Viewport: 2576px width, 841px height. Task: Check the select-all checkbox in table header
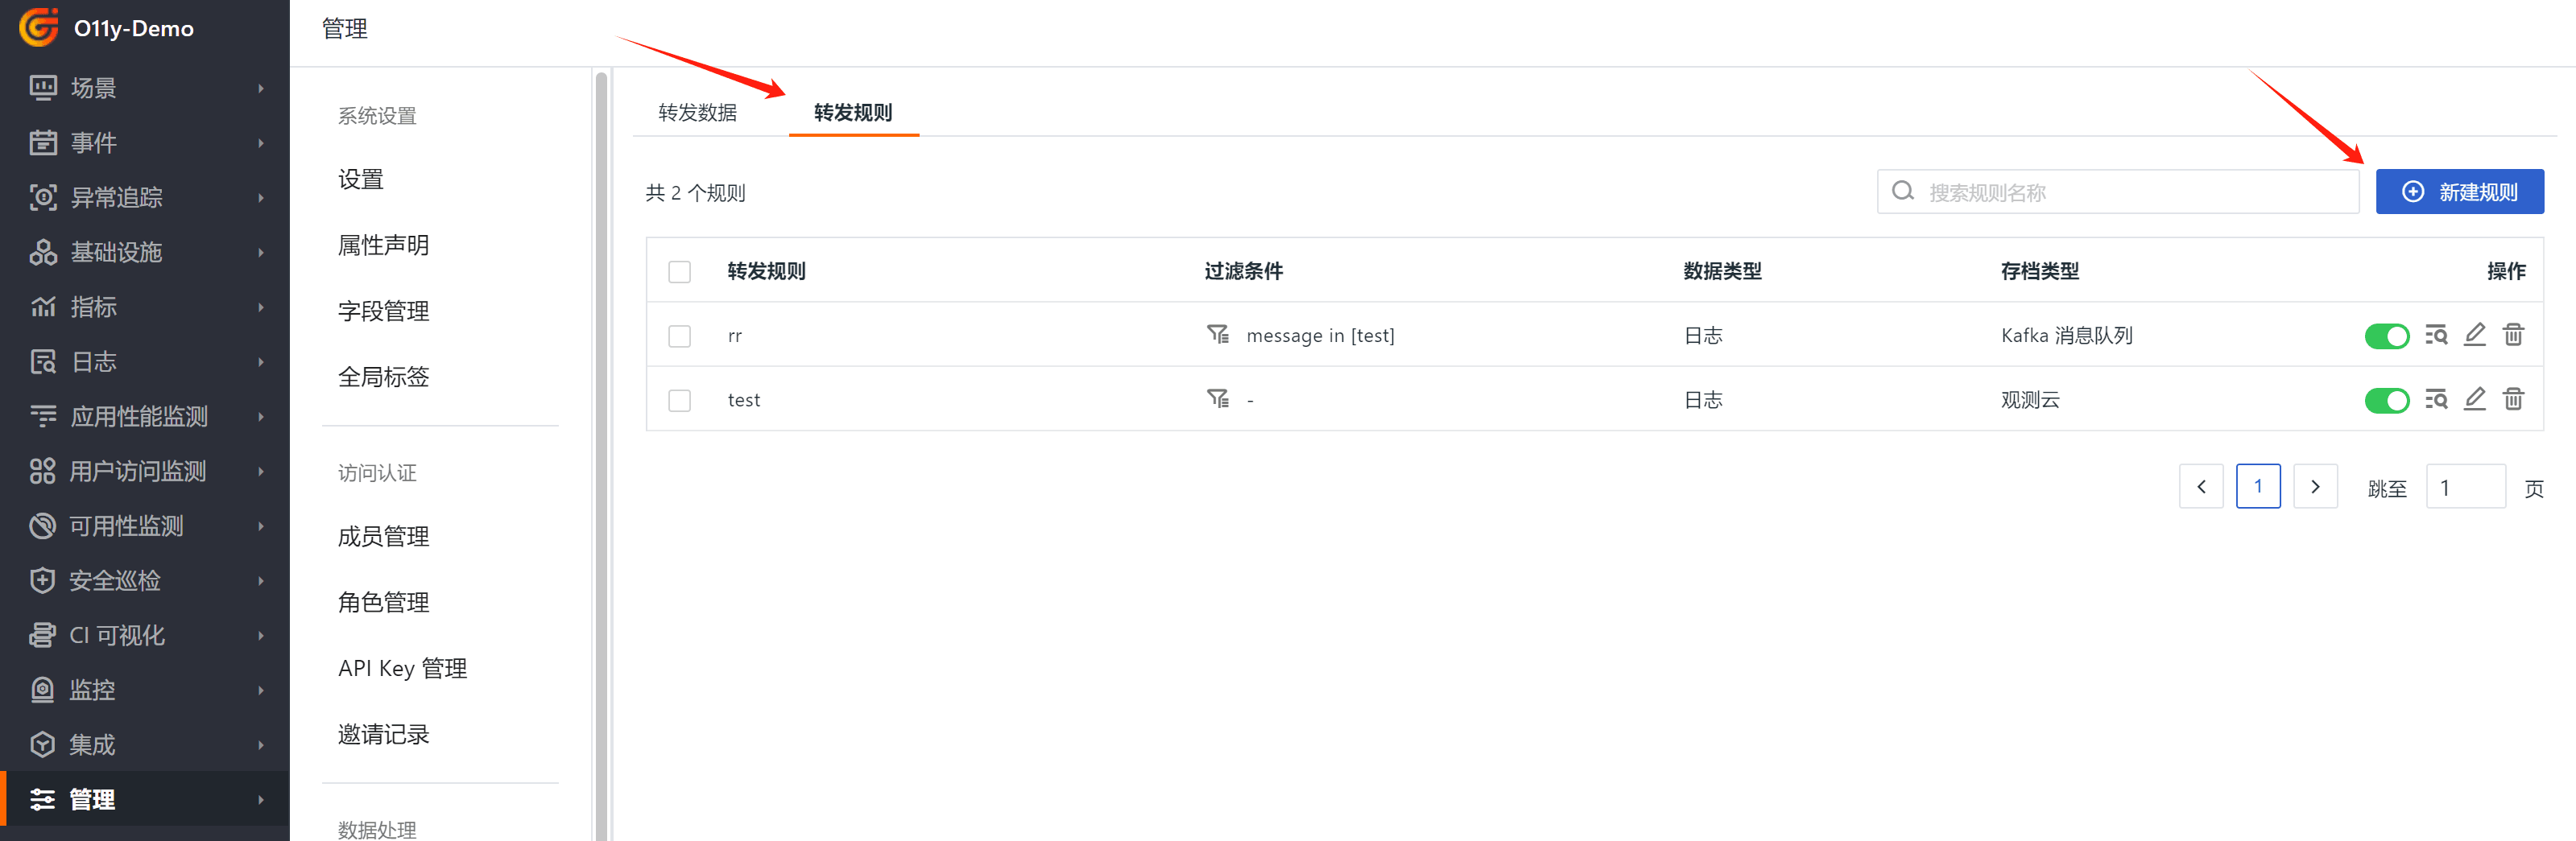point(679,272)
